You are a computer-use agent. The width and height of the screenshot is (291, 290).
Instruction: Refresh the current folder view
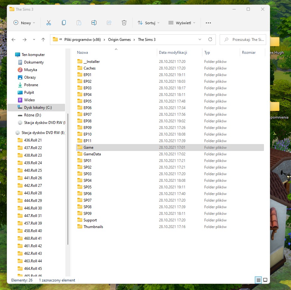click(210, 39)
